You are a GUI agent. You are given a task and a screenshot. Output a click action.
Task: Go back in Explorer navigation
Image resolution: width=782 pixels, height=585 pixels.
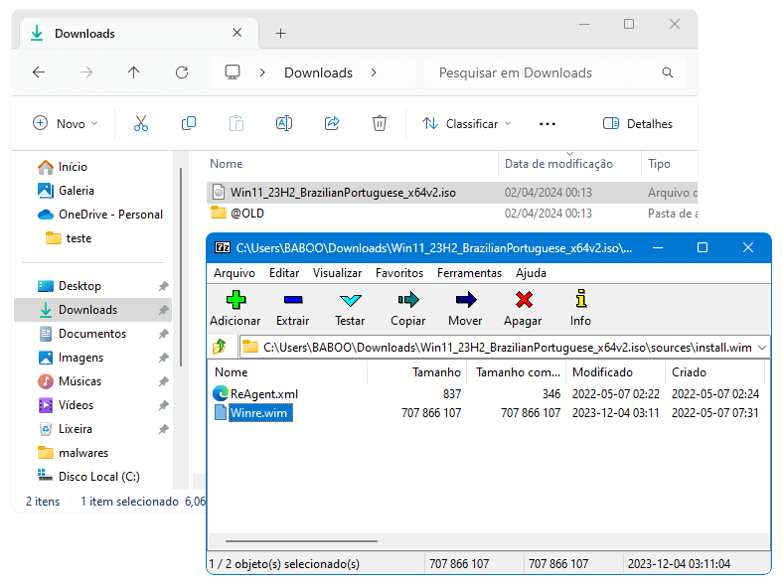(x=39, y=73)
